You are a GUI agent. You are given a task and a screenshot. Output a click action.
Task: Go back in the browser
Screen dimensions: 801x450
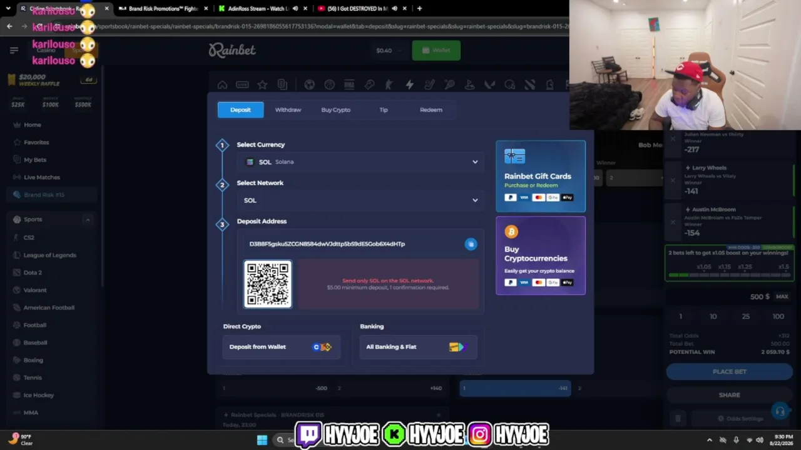tap(9, 26)
